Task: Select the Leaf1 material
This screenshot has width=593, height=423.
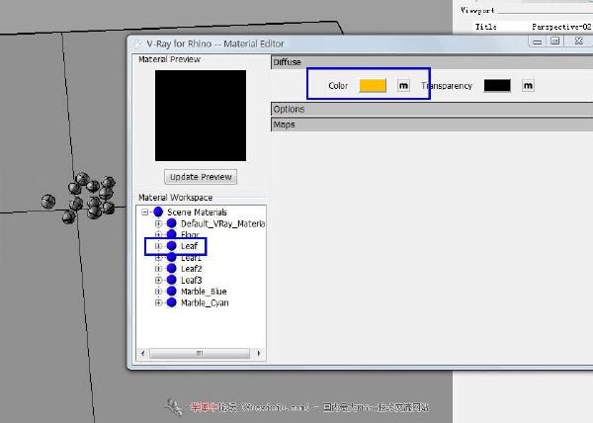Action: pyautogui.click(x=191, y=257)
